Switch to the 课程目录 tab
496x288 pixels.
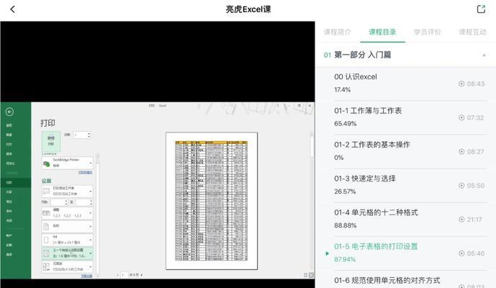click(382, 32)
